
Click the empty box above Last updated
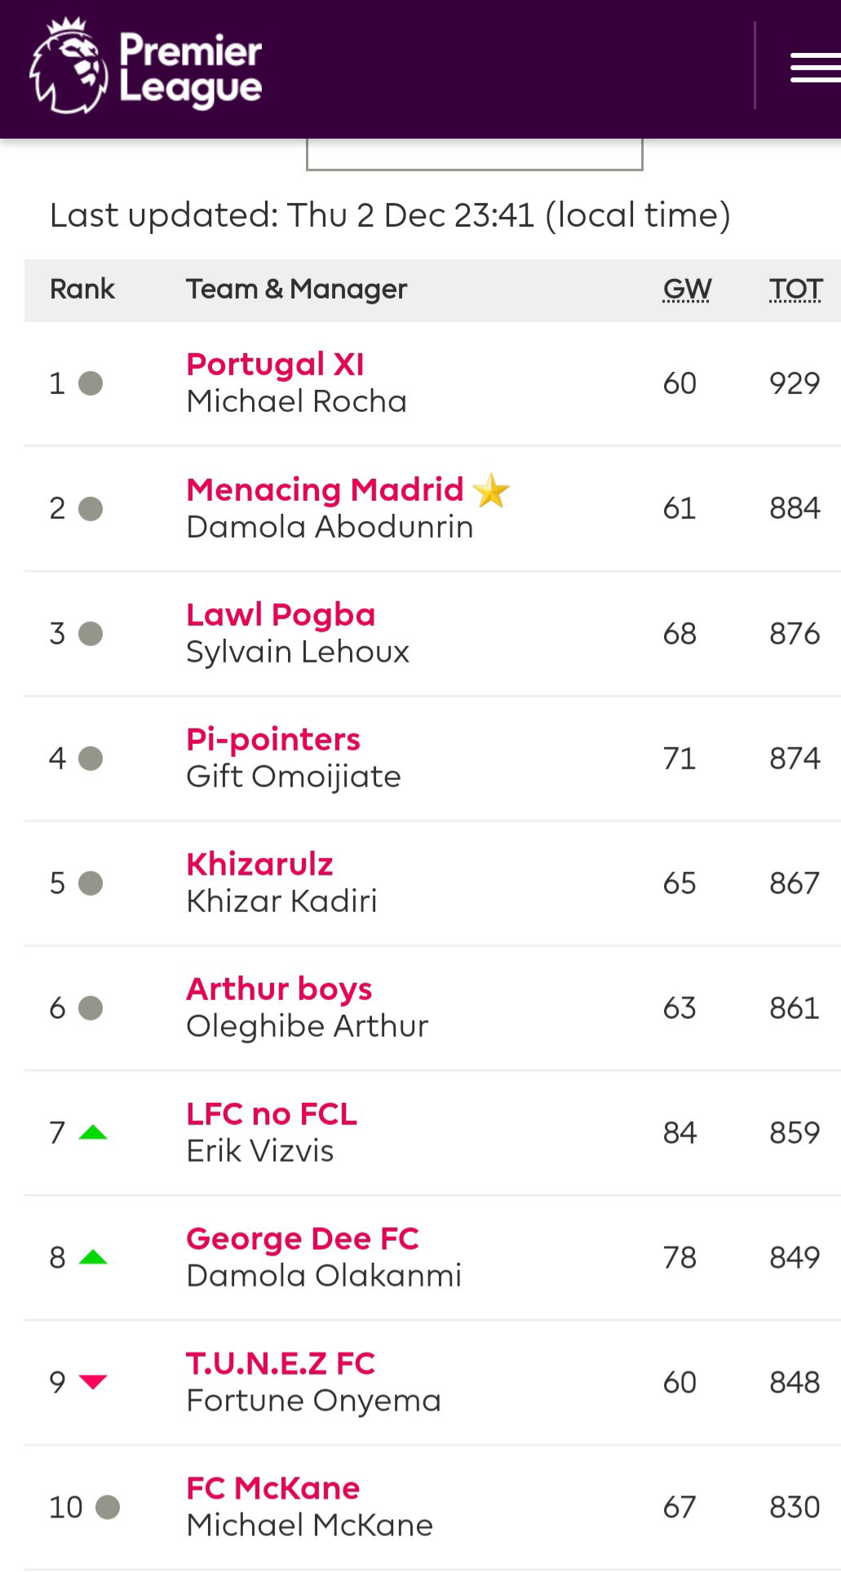pyautogui.click(x=475, y=154)
